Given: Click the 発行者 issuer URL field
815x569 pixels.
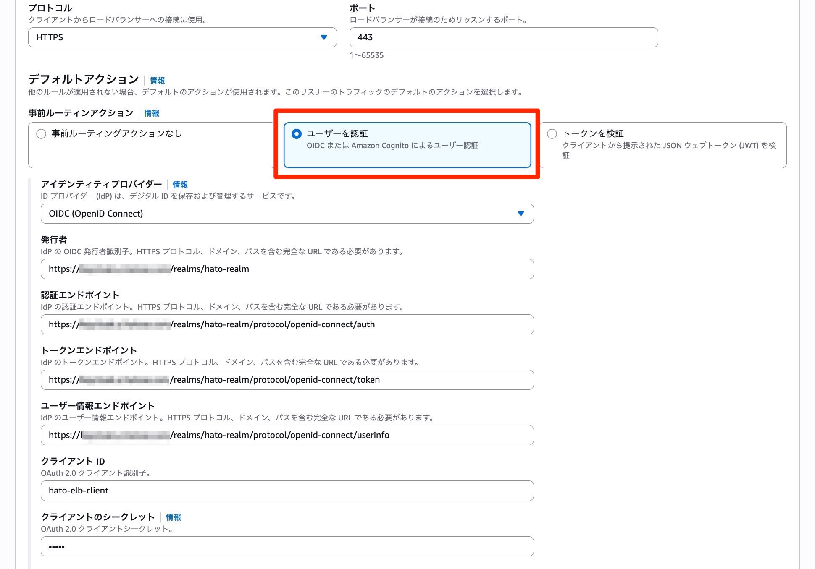Looking at the screenshot, I should 287,269.
